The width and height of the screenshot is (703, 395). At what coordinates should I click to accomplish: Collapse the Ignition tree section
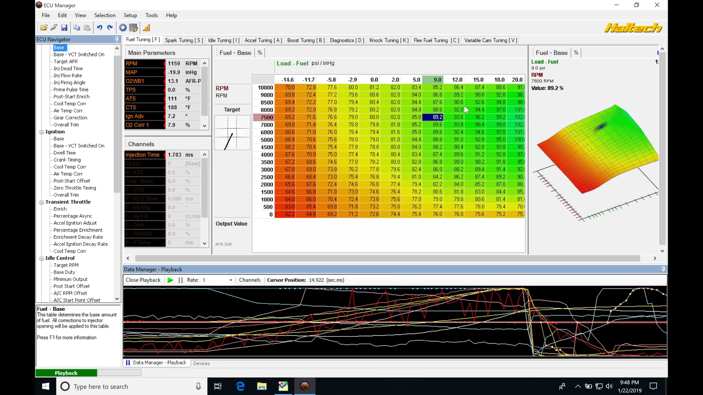(42, 132)
